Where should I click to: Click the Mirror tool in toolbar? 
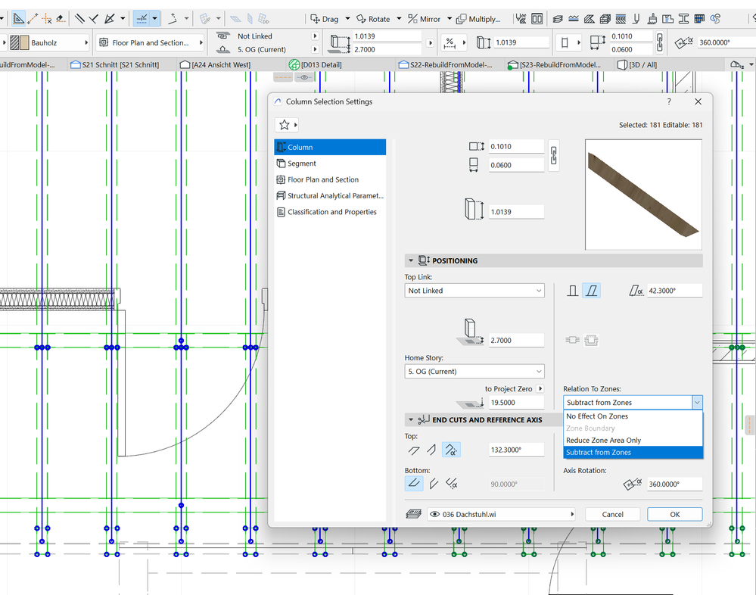tap(424, 19)
